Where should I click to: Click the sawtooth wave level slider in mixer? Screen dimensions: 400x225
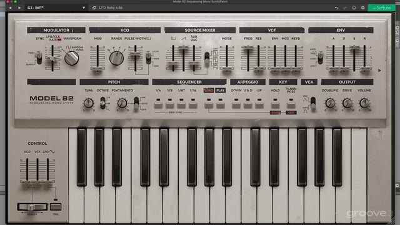coord(183,48)
